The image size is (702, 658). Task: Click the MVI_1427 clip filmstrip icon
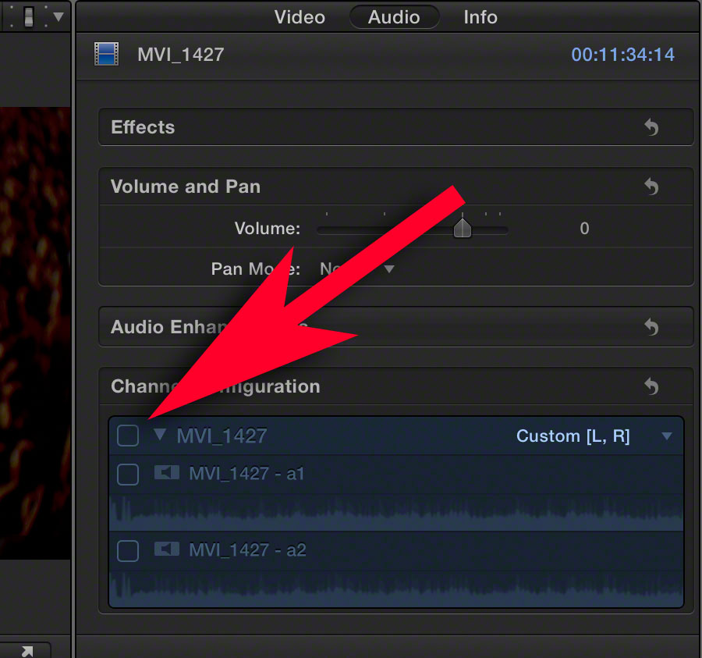pyautogui.click(x=107, y=54)
